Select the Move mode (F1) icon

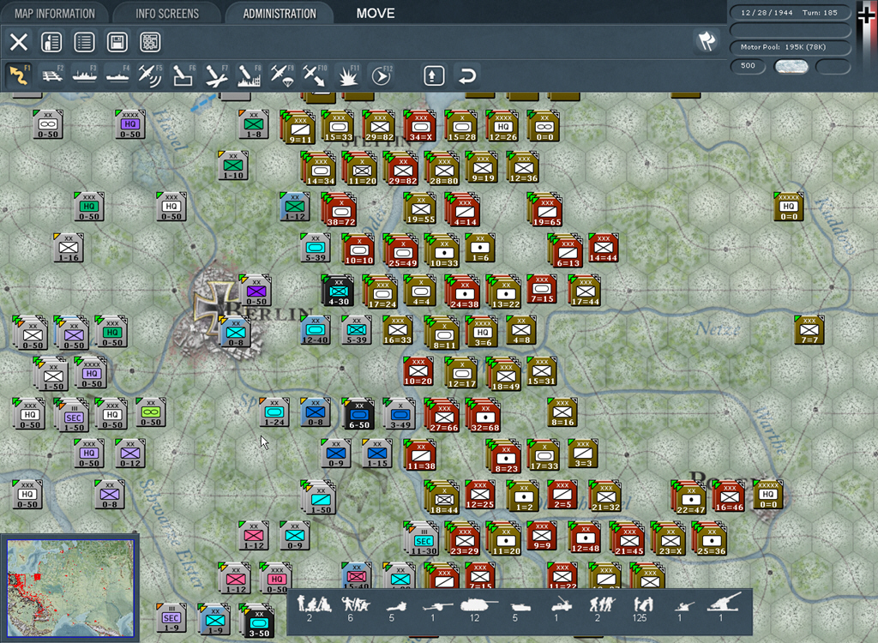(18, 75)
